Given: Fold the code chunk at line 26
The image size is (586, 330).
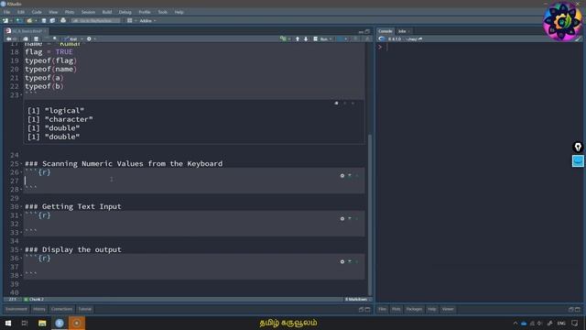Looking at the screenshot, I should coord(21,173).
